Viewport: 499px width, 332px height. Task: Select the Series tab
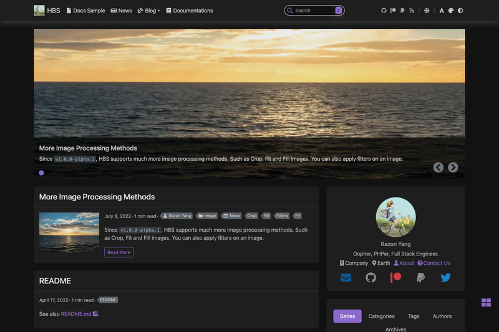pos(347,316)
